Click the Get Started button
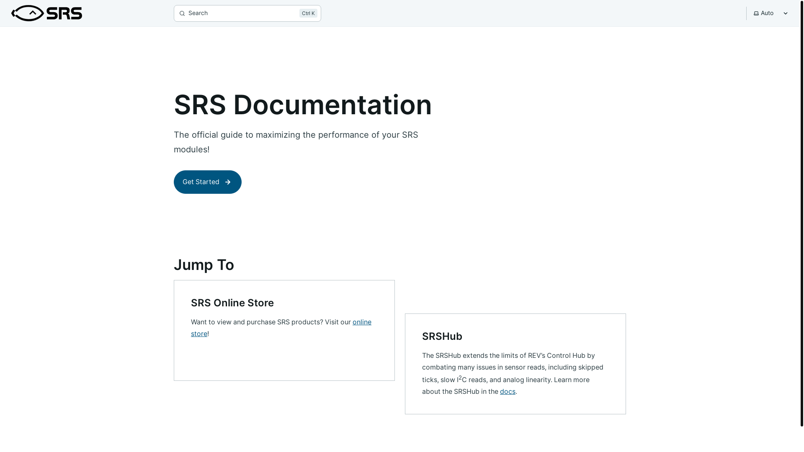This screenshot has height=452, width=804. [x=208, y=182]
